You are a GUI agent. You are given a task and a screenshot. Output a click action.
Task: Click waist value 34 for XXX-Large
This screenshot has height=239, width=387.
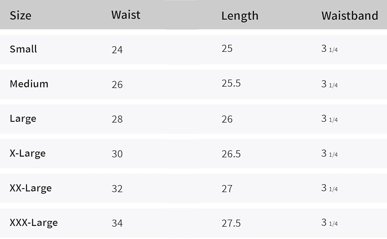click(117, 223)
